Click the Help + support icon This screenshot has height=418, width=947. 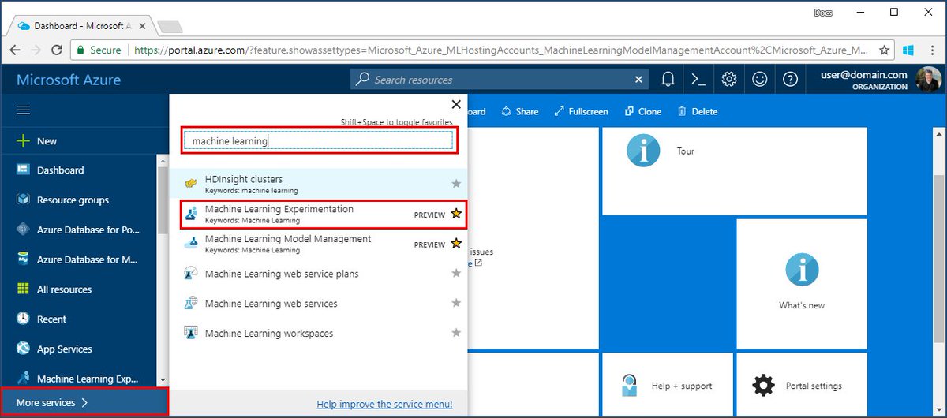[629, 386]
